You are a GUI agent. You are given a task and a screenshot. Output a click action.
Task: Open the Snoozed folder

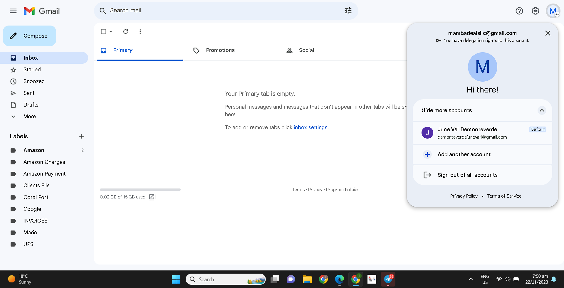tap(44, 81)
